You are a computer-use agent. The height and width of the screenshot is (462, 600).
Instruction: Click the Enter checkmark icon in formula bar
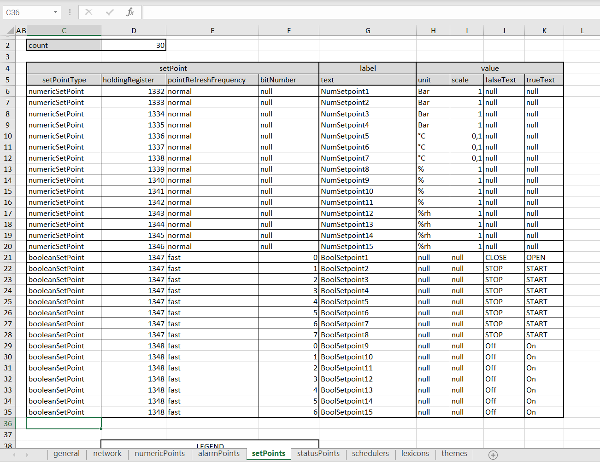[110, 12]
